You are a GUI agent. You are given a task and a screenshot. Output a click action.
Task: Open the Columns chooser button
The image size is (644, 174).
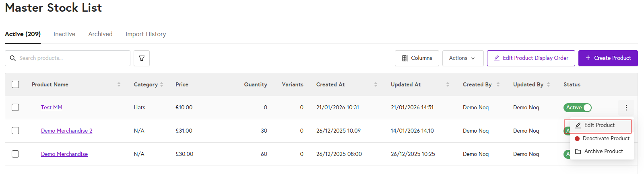click(x=417, y=58)
